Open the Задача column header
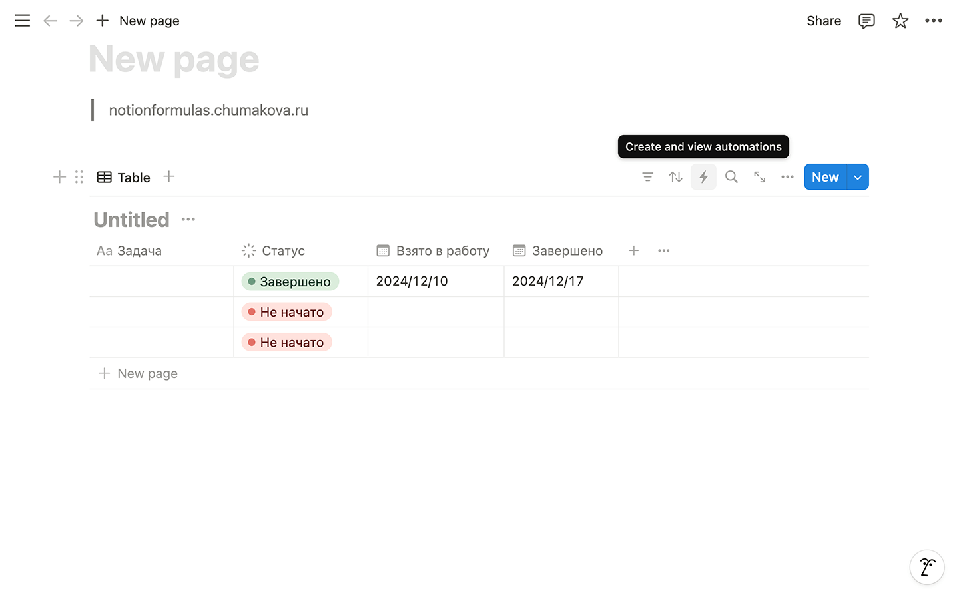Screen dimensions: 959x599 pyautogui.click(x=161, y=251)
